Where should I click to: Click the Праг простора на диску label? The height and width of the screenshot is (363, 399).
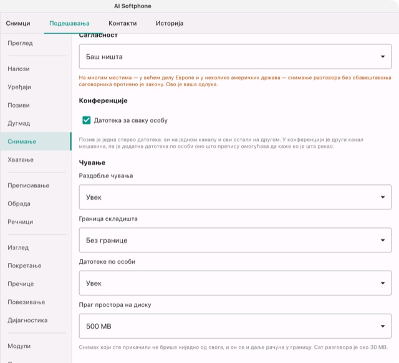pyautogui.click(x=115, y=305)
